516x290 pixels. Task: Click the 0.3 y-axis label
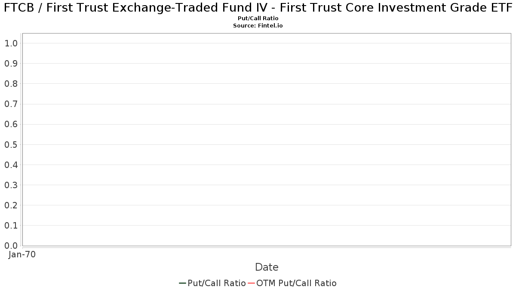click(11, 185)
